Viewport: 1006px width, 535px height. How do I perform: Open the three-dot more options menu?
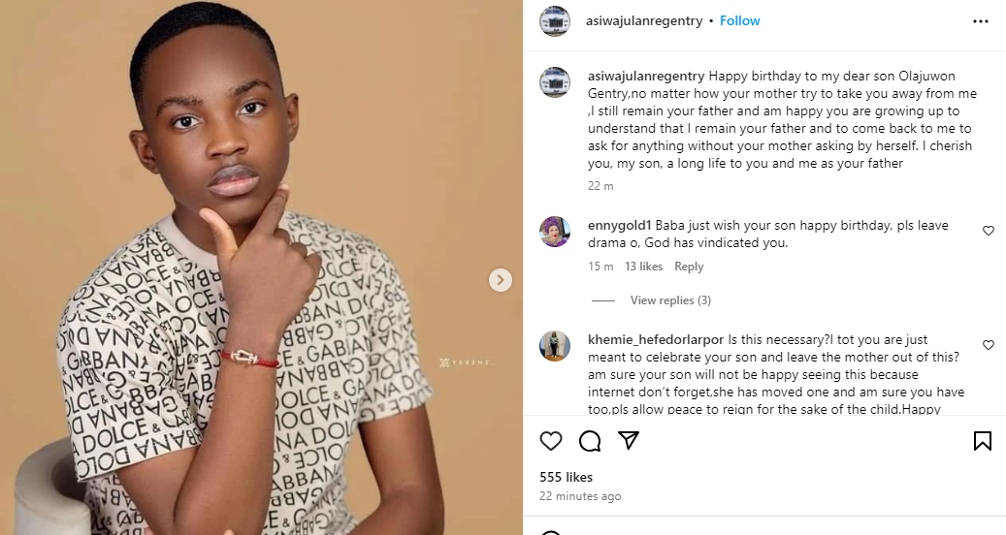[981, 20]
